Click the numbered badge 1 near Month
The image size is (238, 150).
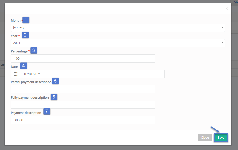click(x=26, y=20)
